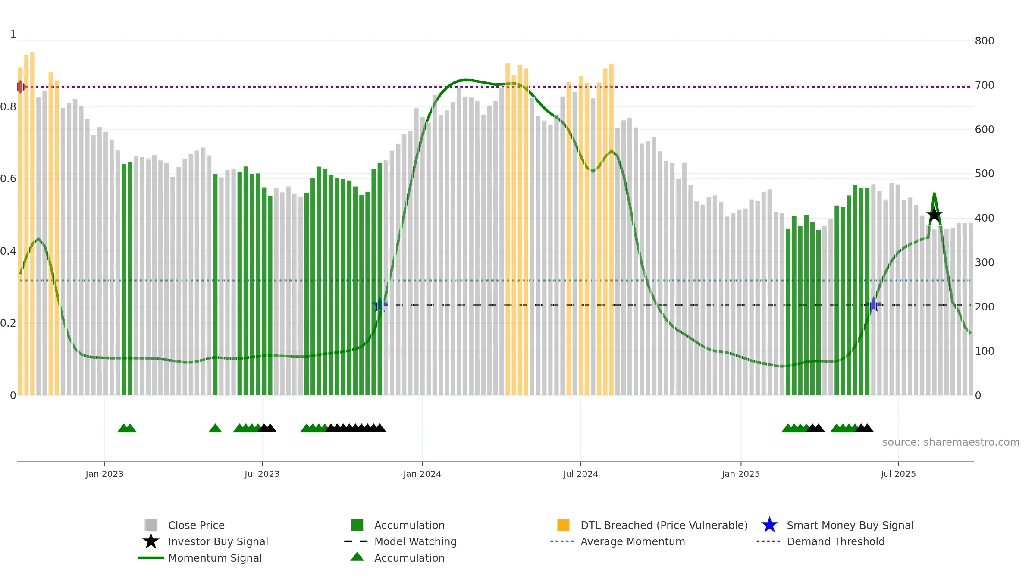The height and width of the screenshot is (582, 1035).
Task: Click the red diamond marker on Demand Threshold line
Action: pos(20,87)
